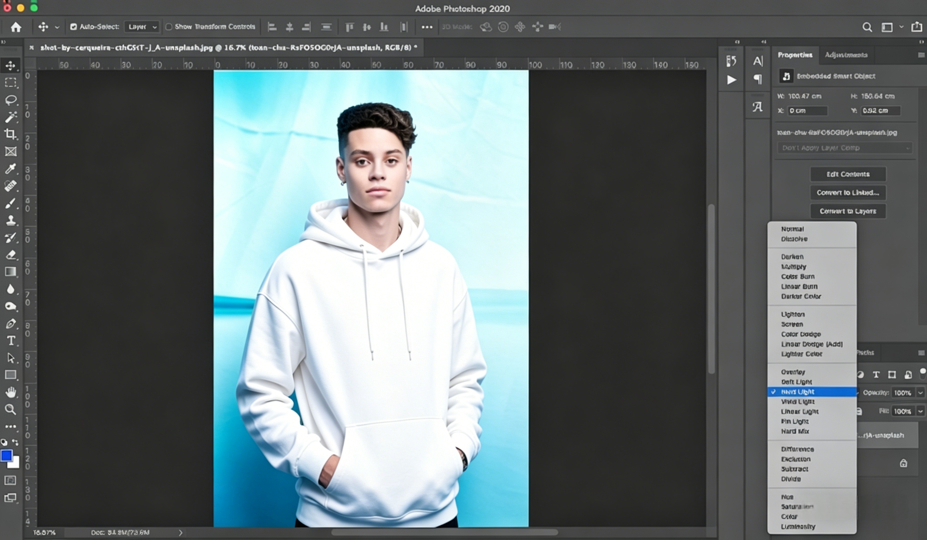The height and width of the screenshot is (540, 927).
Task: Select the Move tool
Action: (x=10, y=65)
